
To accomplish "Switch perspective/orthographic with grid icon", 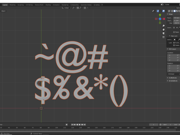I will click(163, 37).
